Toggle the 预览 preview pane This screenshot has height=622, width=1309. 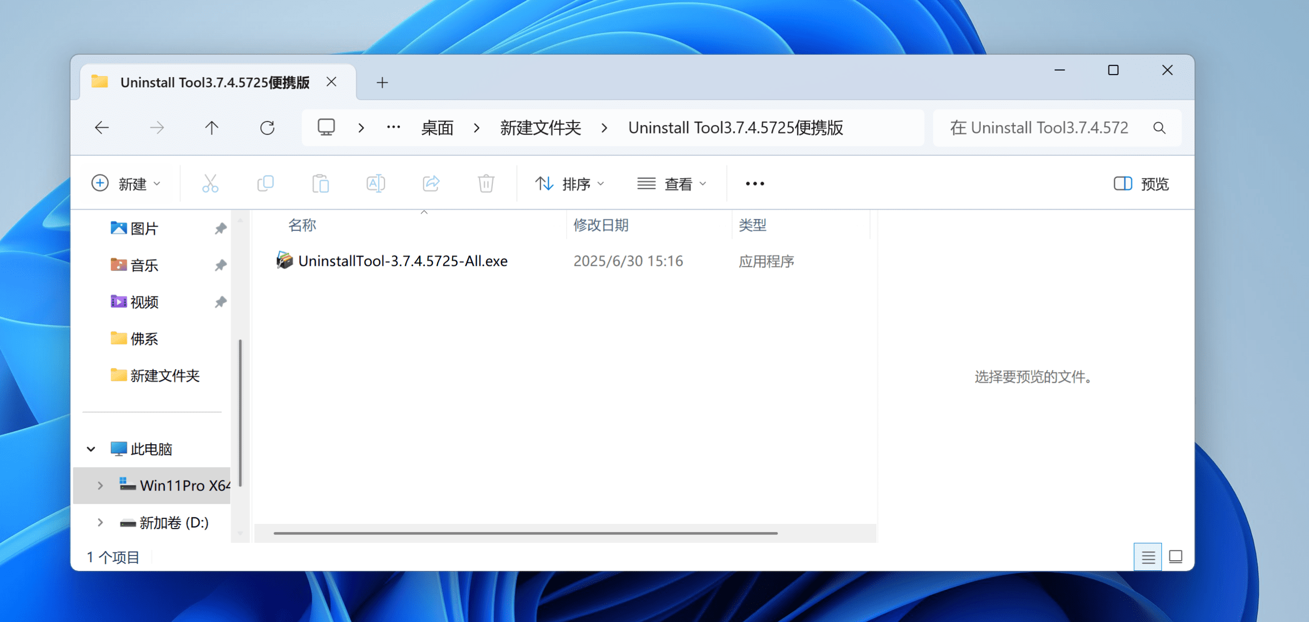pyautogui.click(x=1141, y=183)
